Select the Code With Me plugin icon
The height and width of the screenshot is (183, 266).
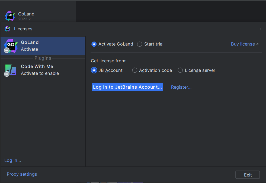click(x=11, y=70)
